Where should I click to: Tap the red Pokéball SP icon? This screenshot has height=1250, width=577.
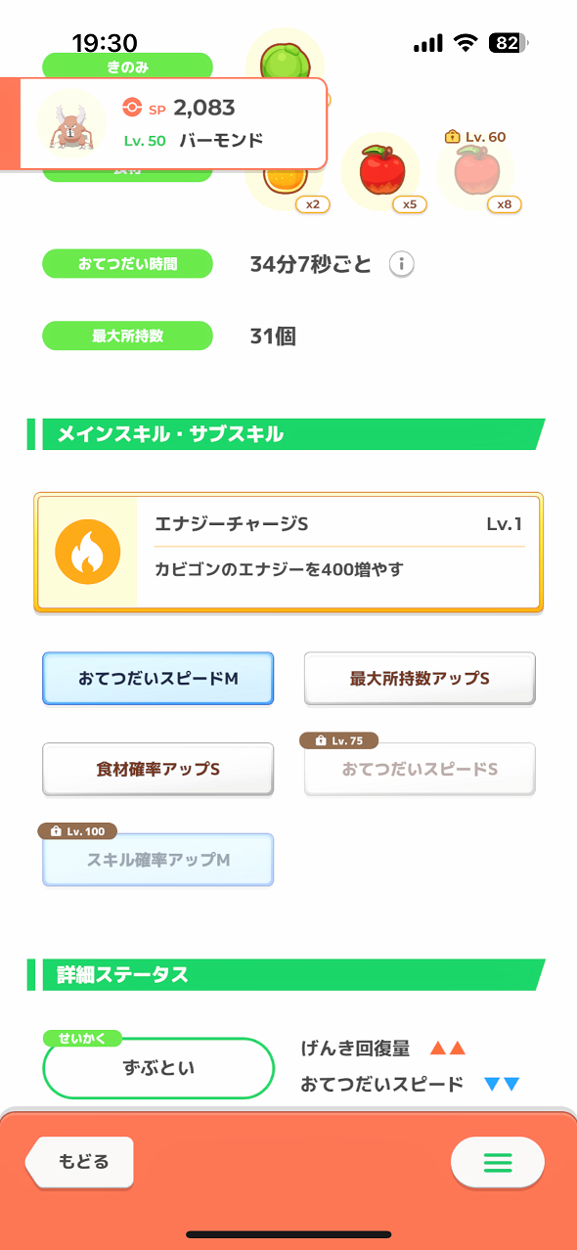(133, 107)
